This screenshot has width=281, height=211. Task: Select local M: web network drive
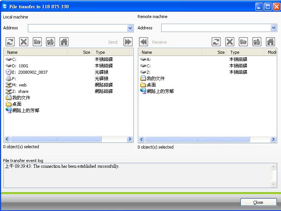click(x=16, y=85)
